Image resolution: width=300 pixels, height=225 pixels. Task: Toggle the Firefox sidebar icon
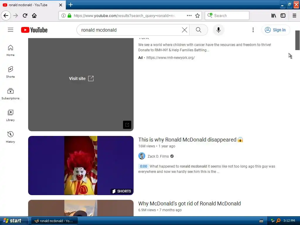[283, 16]
